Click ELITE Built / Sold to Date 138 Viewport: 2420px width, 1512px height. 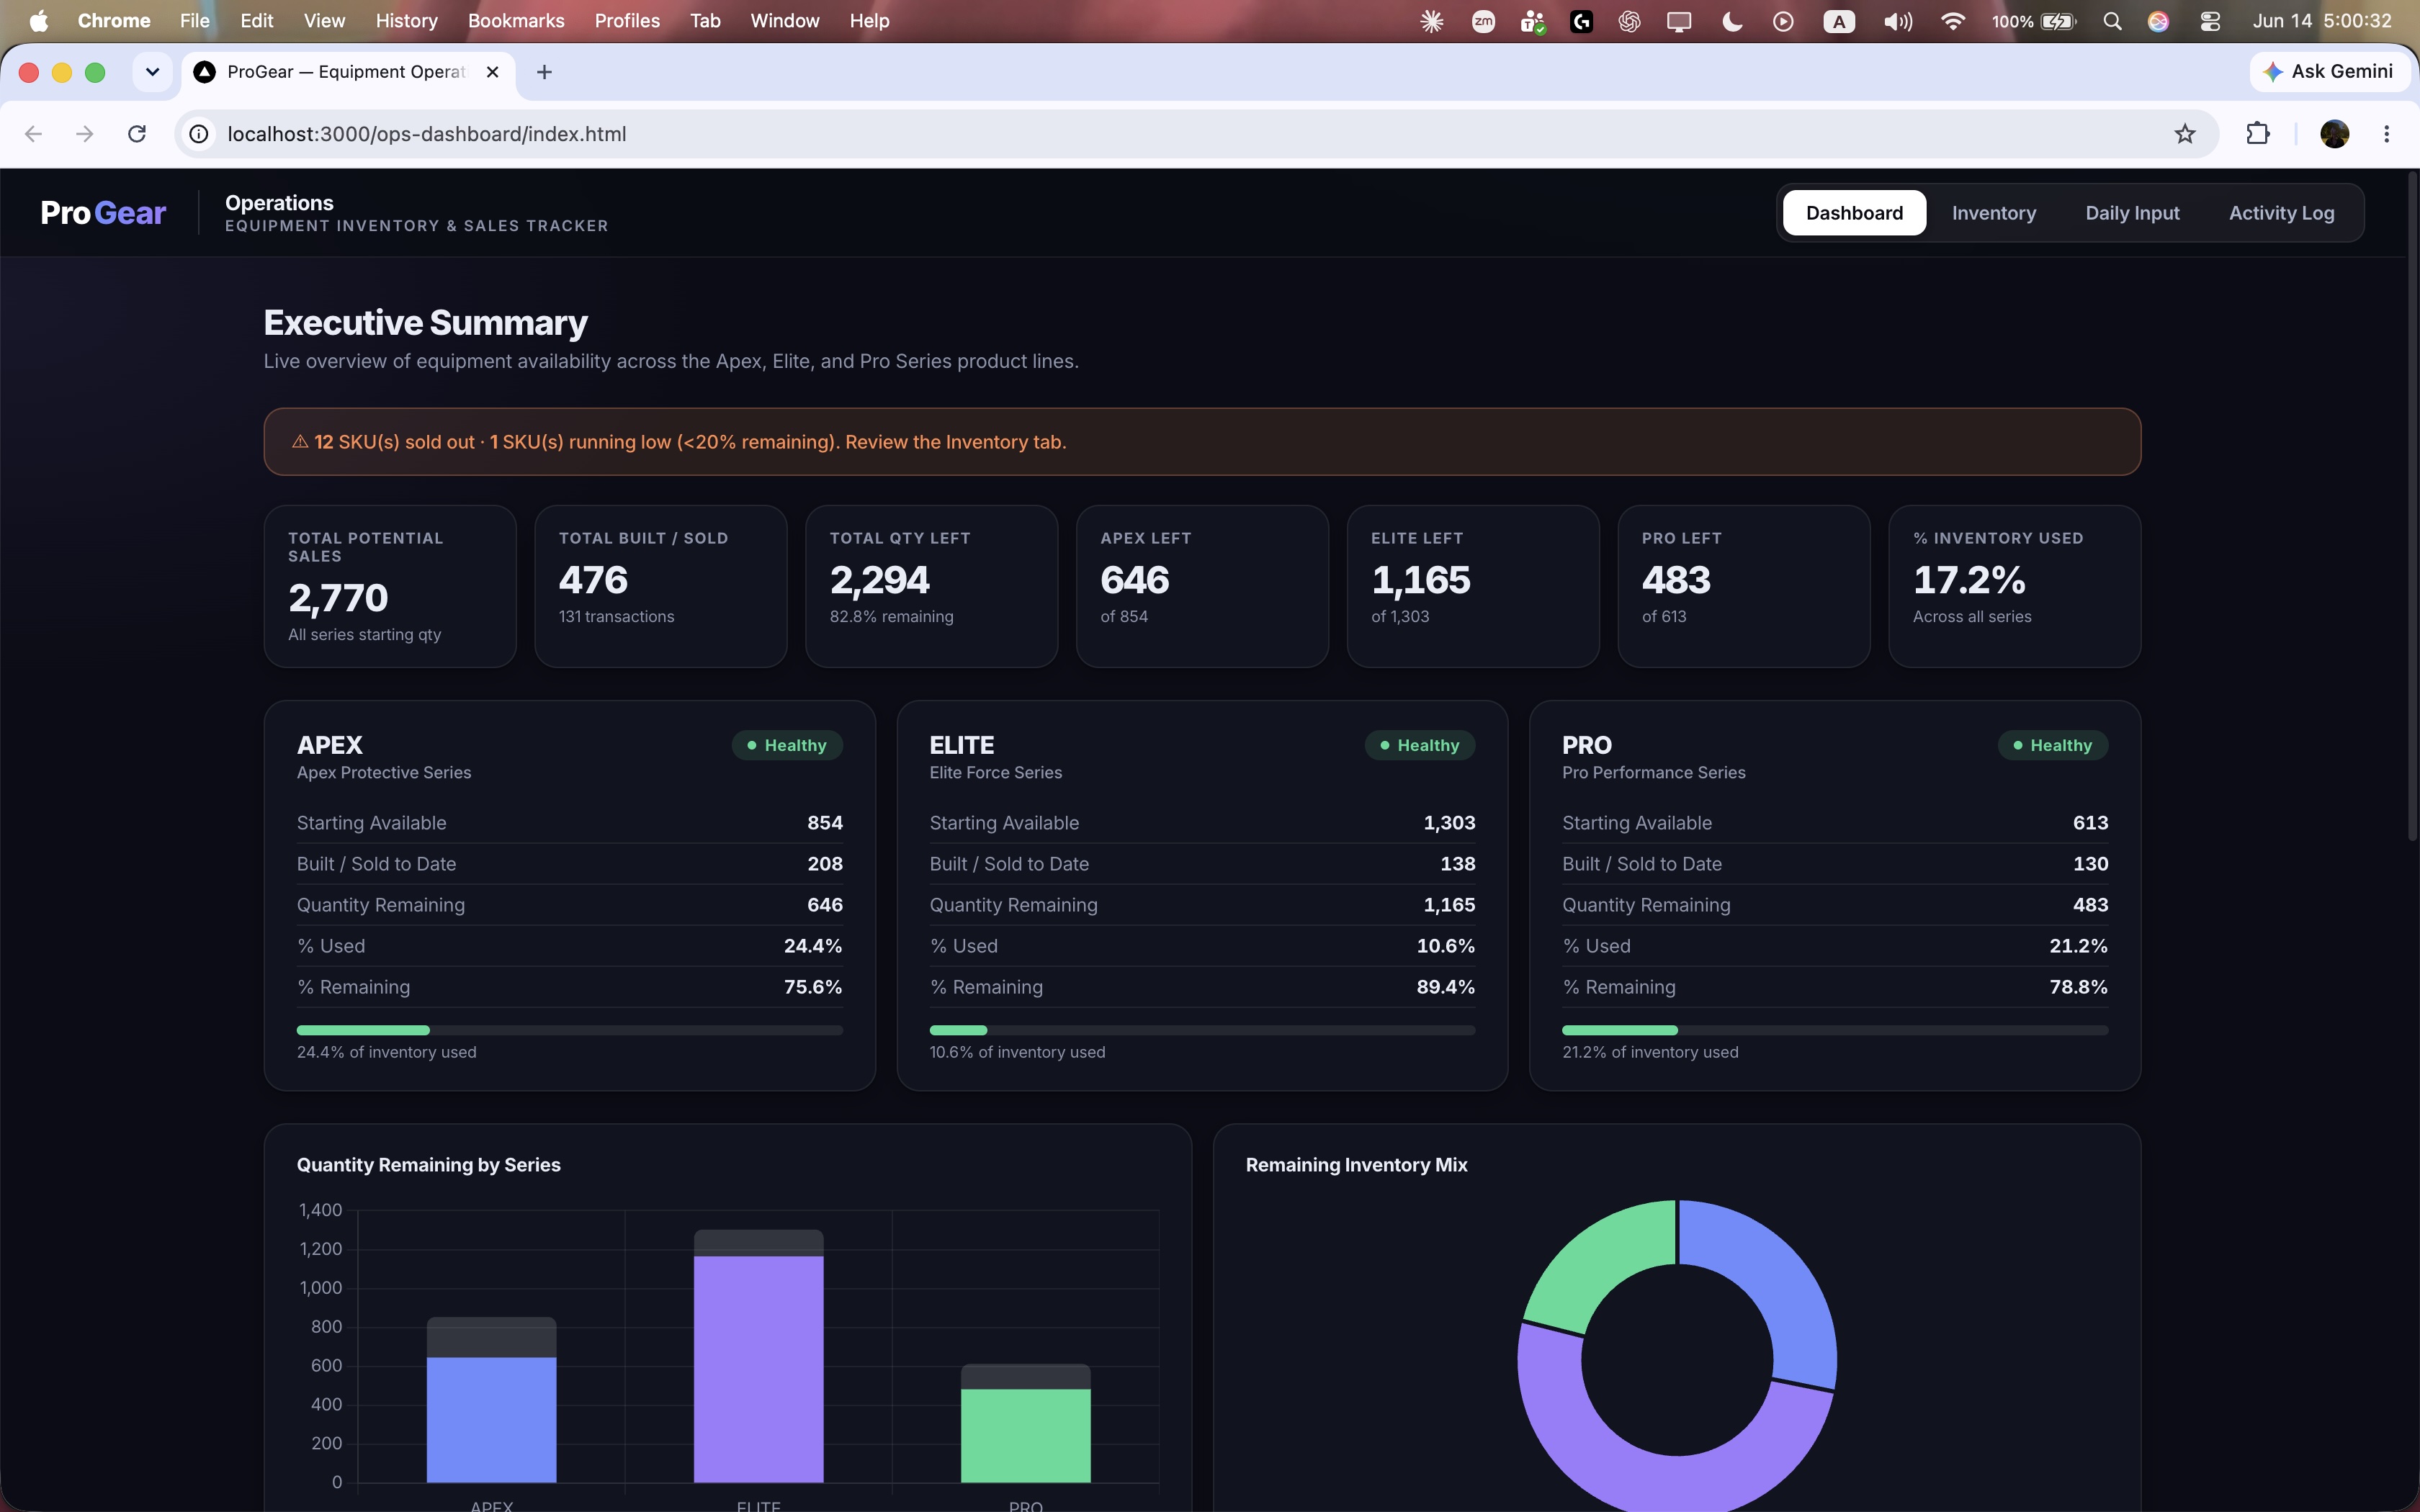[x=1457, y=864]
